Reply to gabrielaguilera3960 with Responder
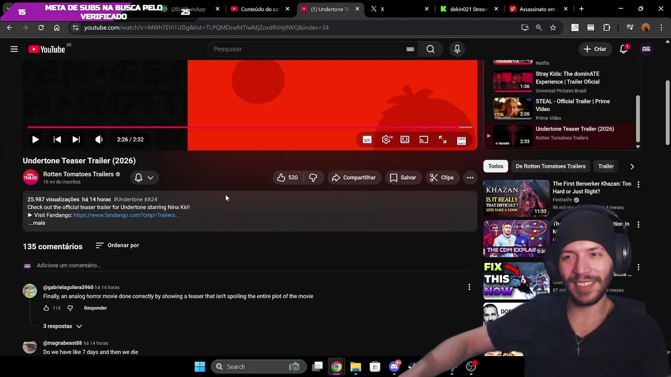Image resolution: width=671 pixels, height=377 pixels. [95, 308]
